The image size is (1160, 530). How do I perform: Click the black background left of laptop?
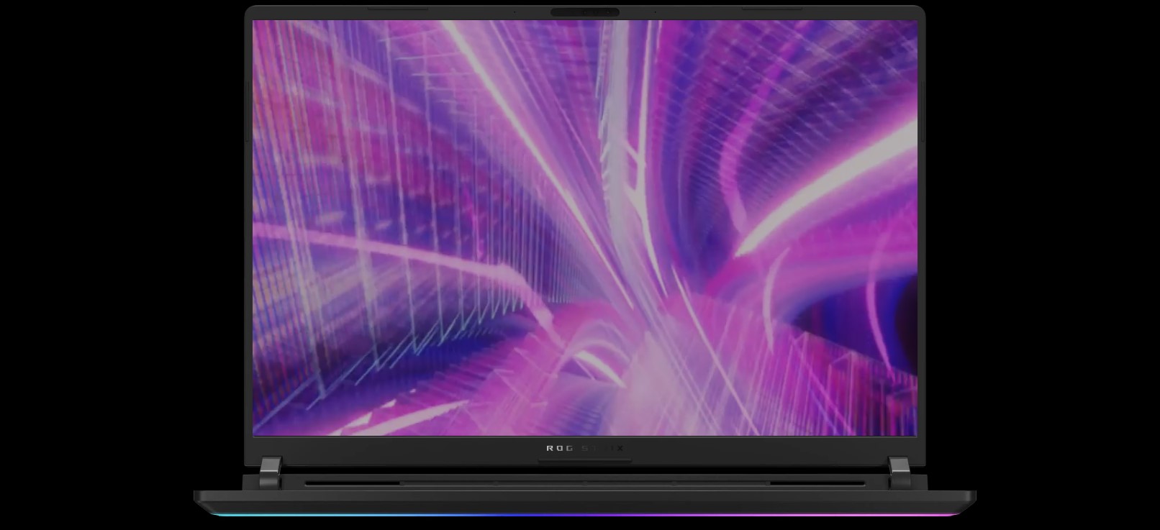[x=108, y=266]
